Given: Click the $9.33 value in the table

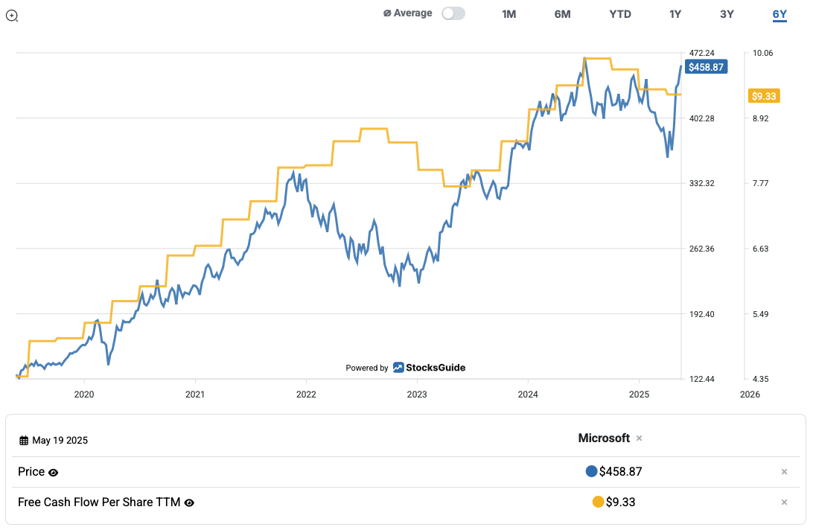Looking at the screenshot, I should [x=621, y=502].
